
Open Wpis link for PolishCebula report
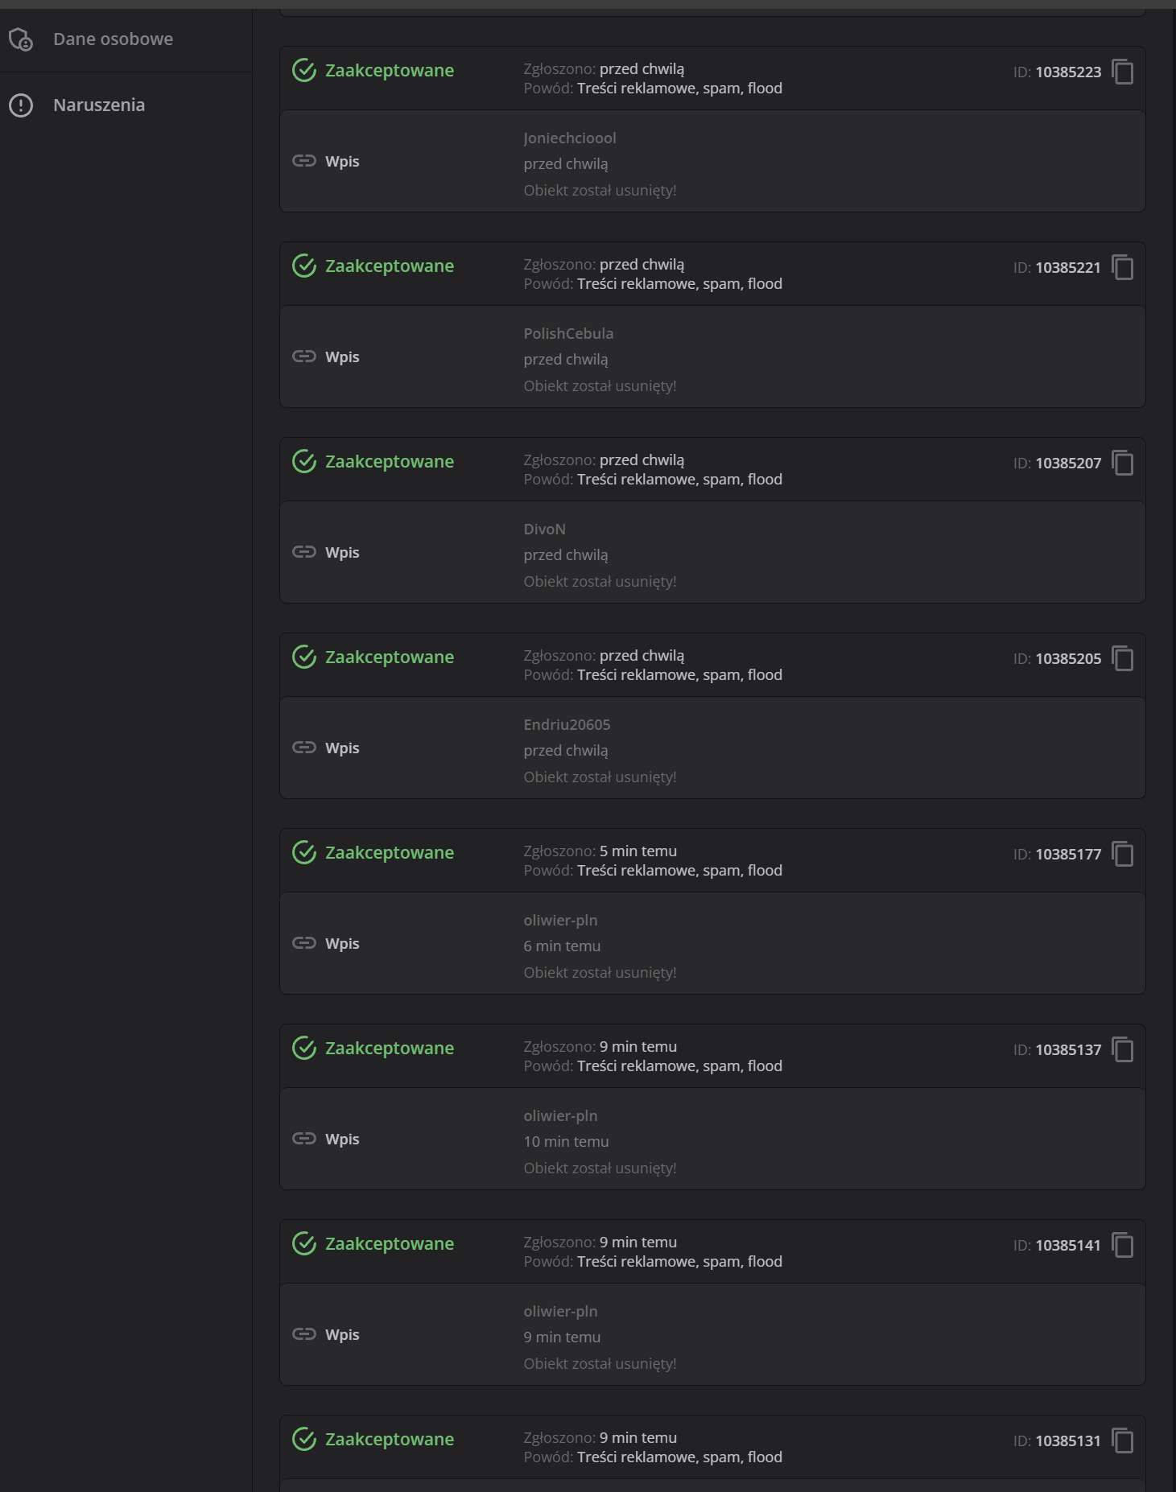[342, 357]
